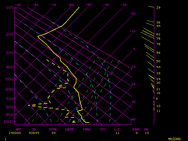Click the L.I. lifted index header
The width and height of the screenshot is (188, 141).
click(x=117, y=129)
